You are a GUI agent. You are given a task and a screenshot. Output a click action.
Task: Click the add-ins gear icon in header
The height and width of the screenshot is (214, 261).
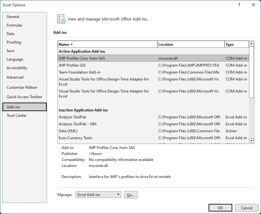click(61, 19)
